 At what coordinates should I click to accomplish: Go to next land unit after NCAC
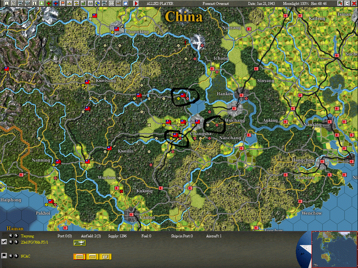(16, 256)
